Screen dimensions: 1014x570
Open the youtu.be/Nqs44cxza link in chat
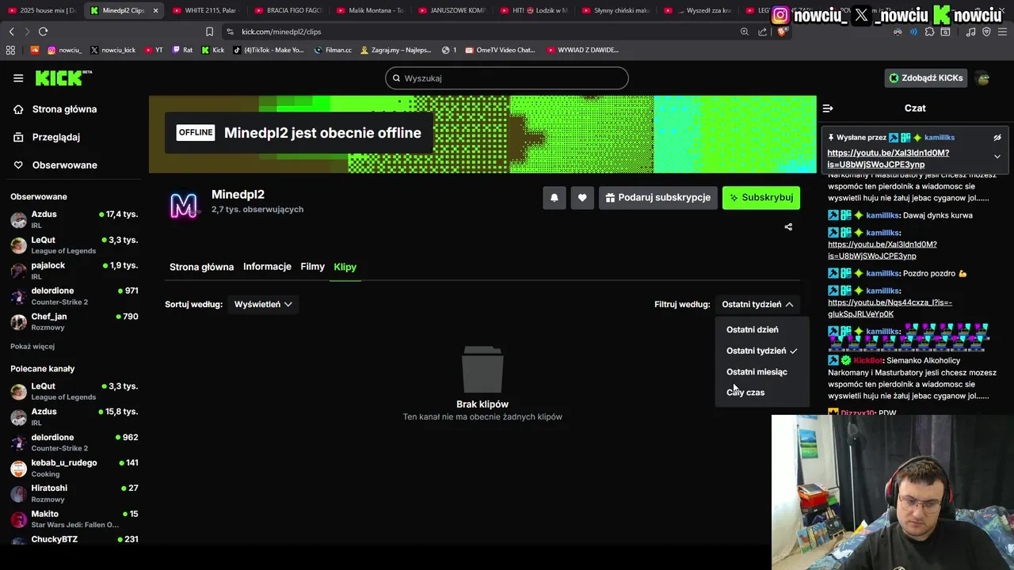pos(890,309)
